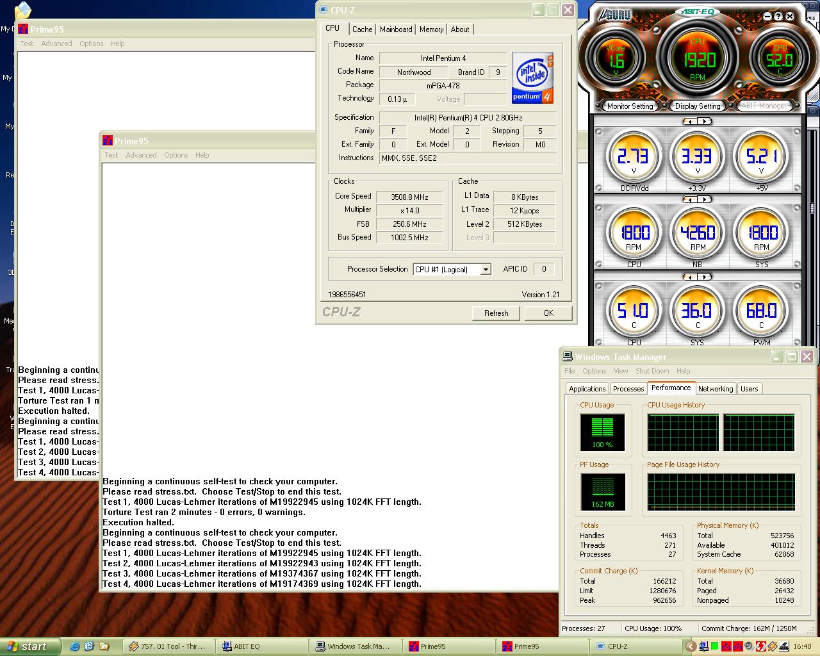Viewport: 820px width, 656px height.
Task: Click the Intel Inside Pentium 4 logo
Action: (x=533, y=78)
